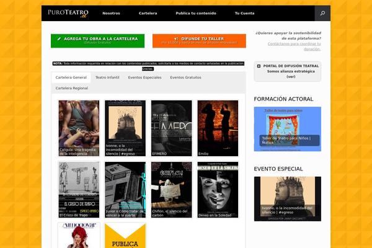Click Agrega tu obra a la cartelera button

[x=97, y=40]
